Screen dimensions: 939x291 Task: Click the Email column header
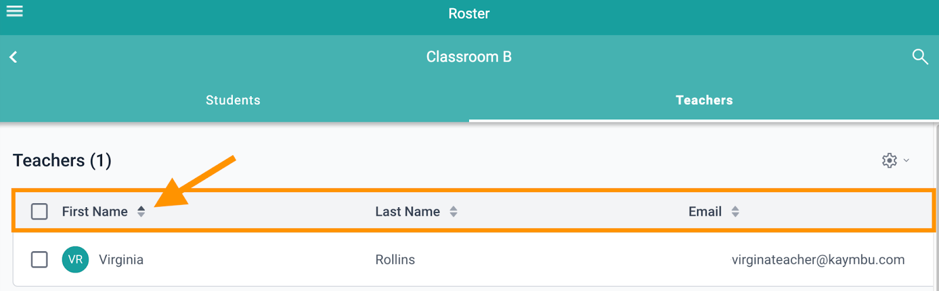[x=705, y=211]
